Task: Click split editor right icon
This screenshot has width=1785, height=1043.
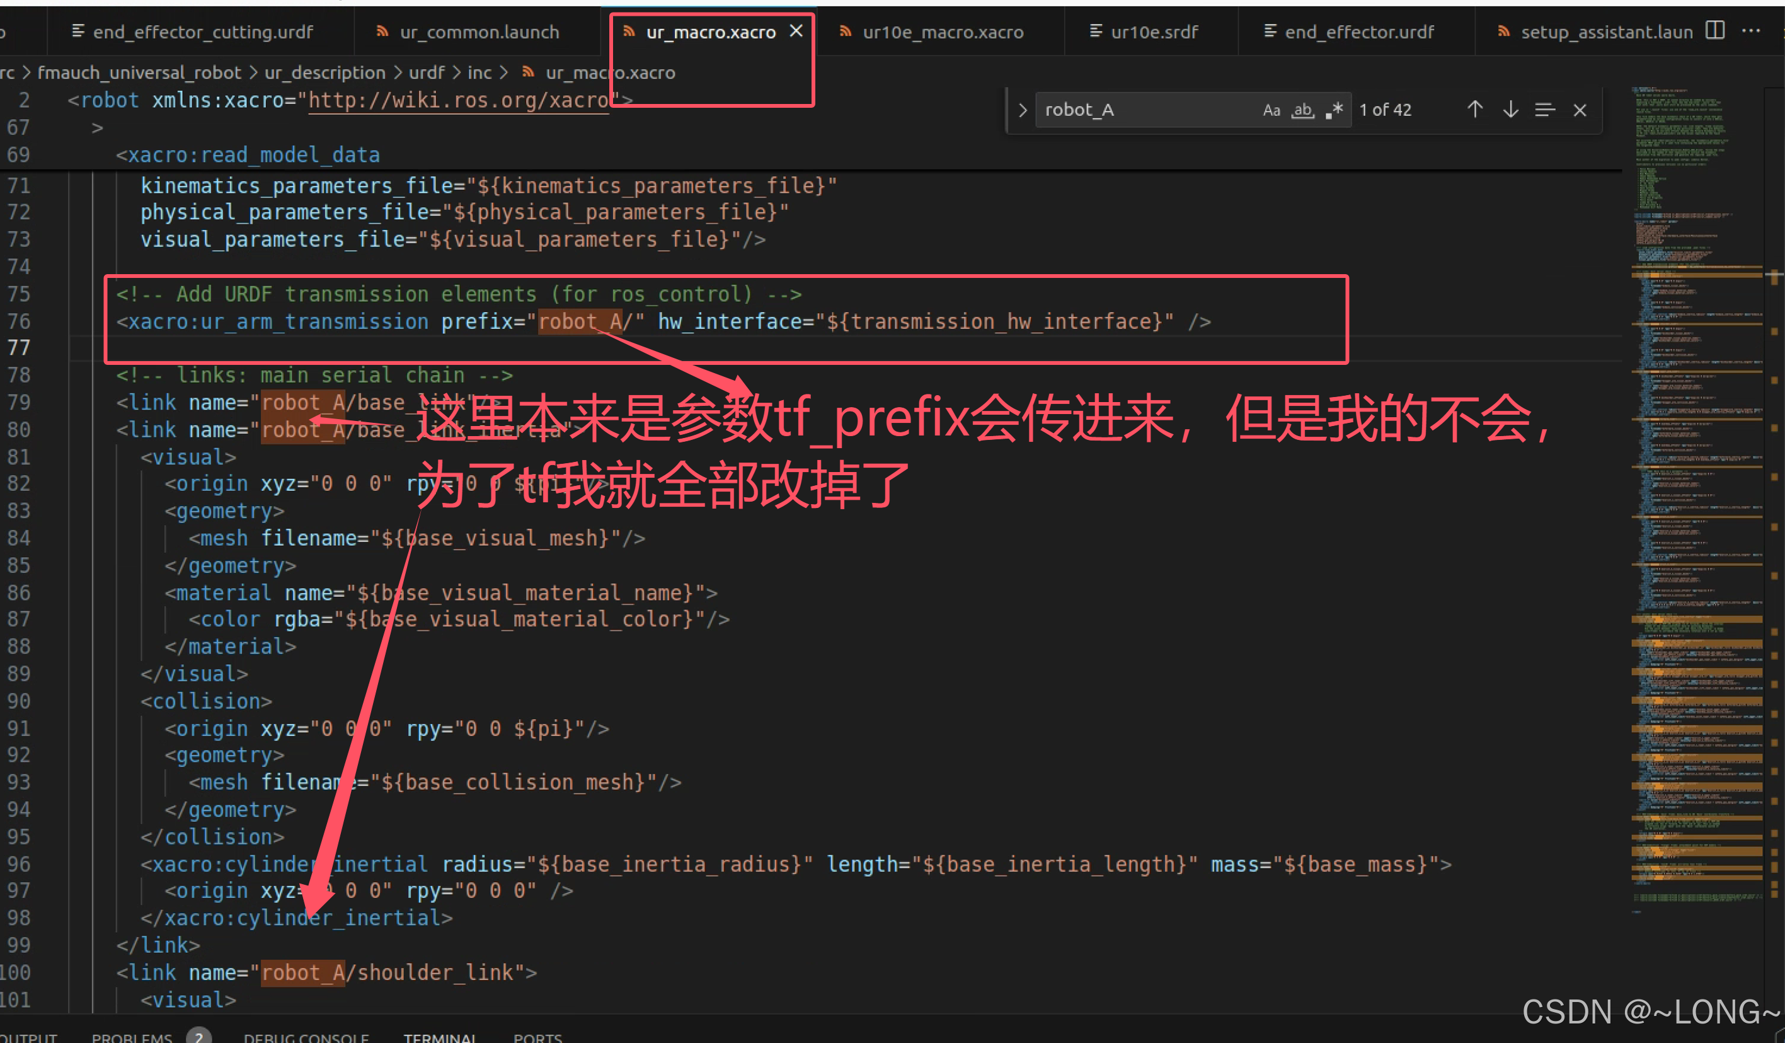Action: point(1715,30)
